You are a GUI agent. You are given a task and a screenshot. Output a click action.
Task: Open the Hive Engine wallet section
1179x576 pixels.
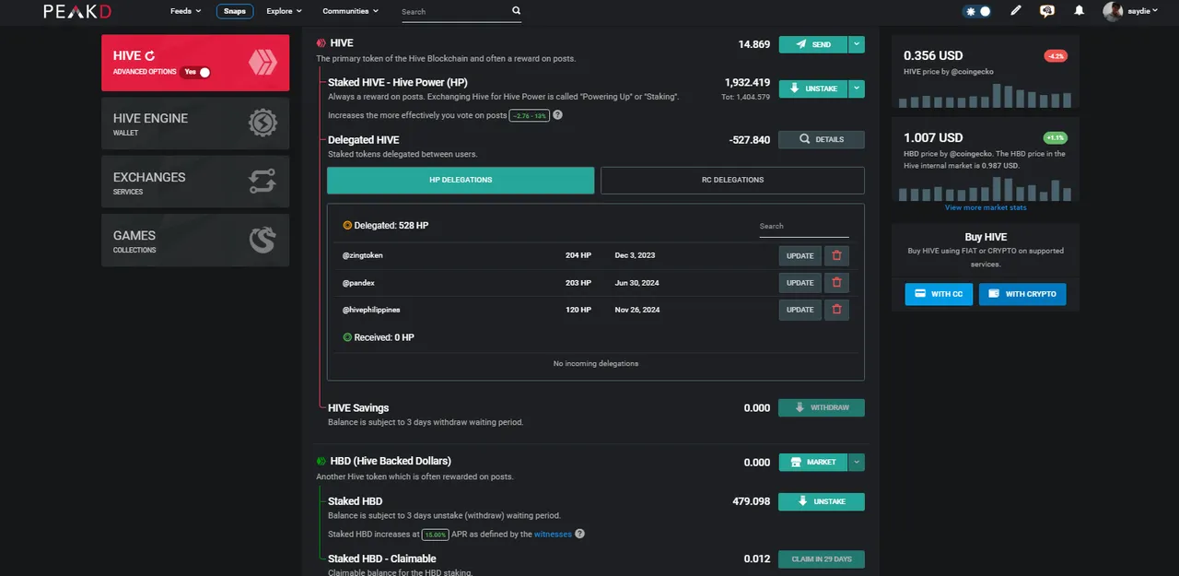195,123
